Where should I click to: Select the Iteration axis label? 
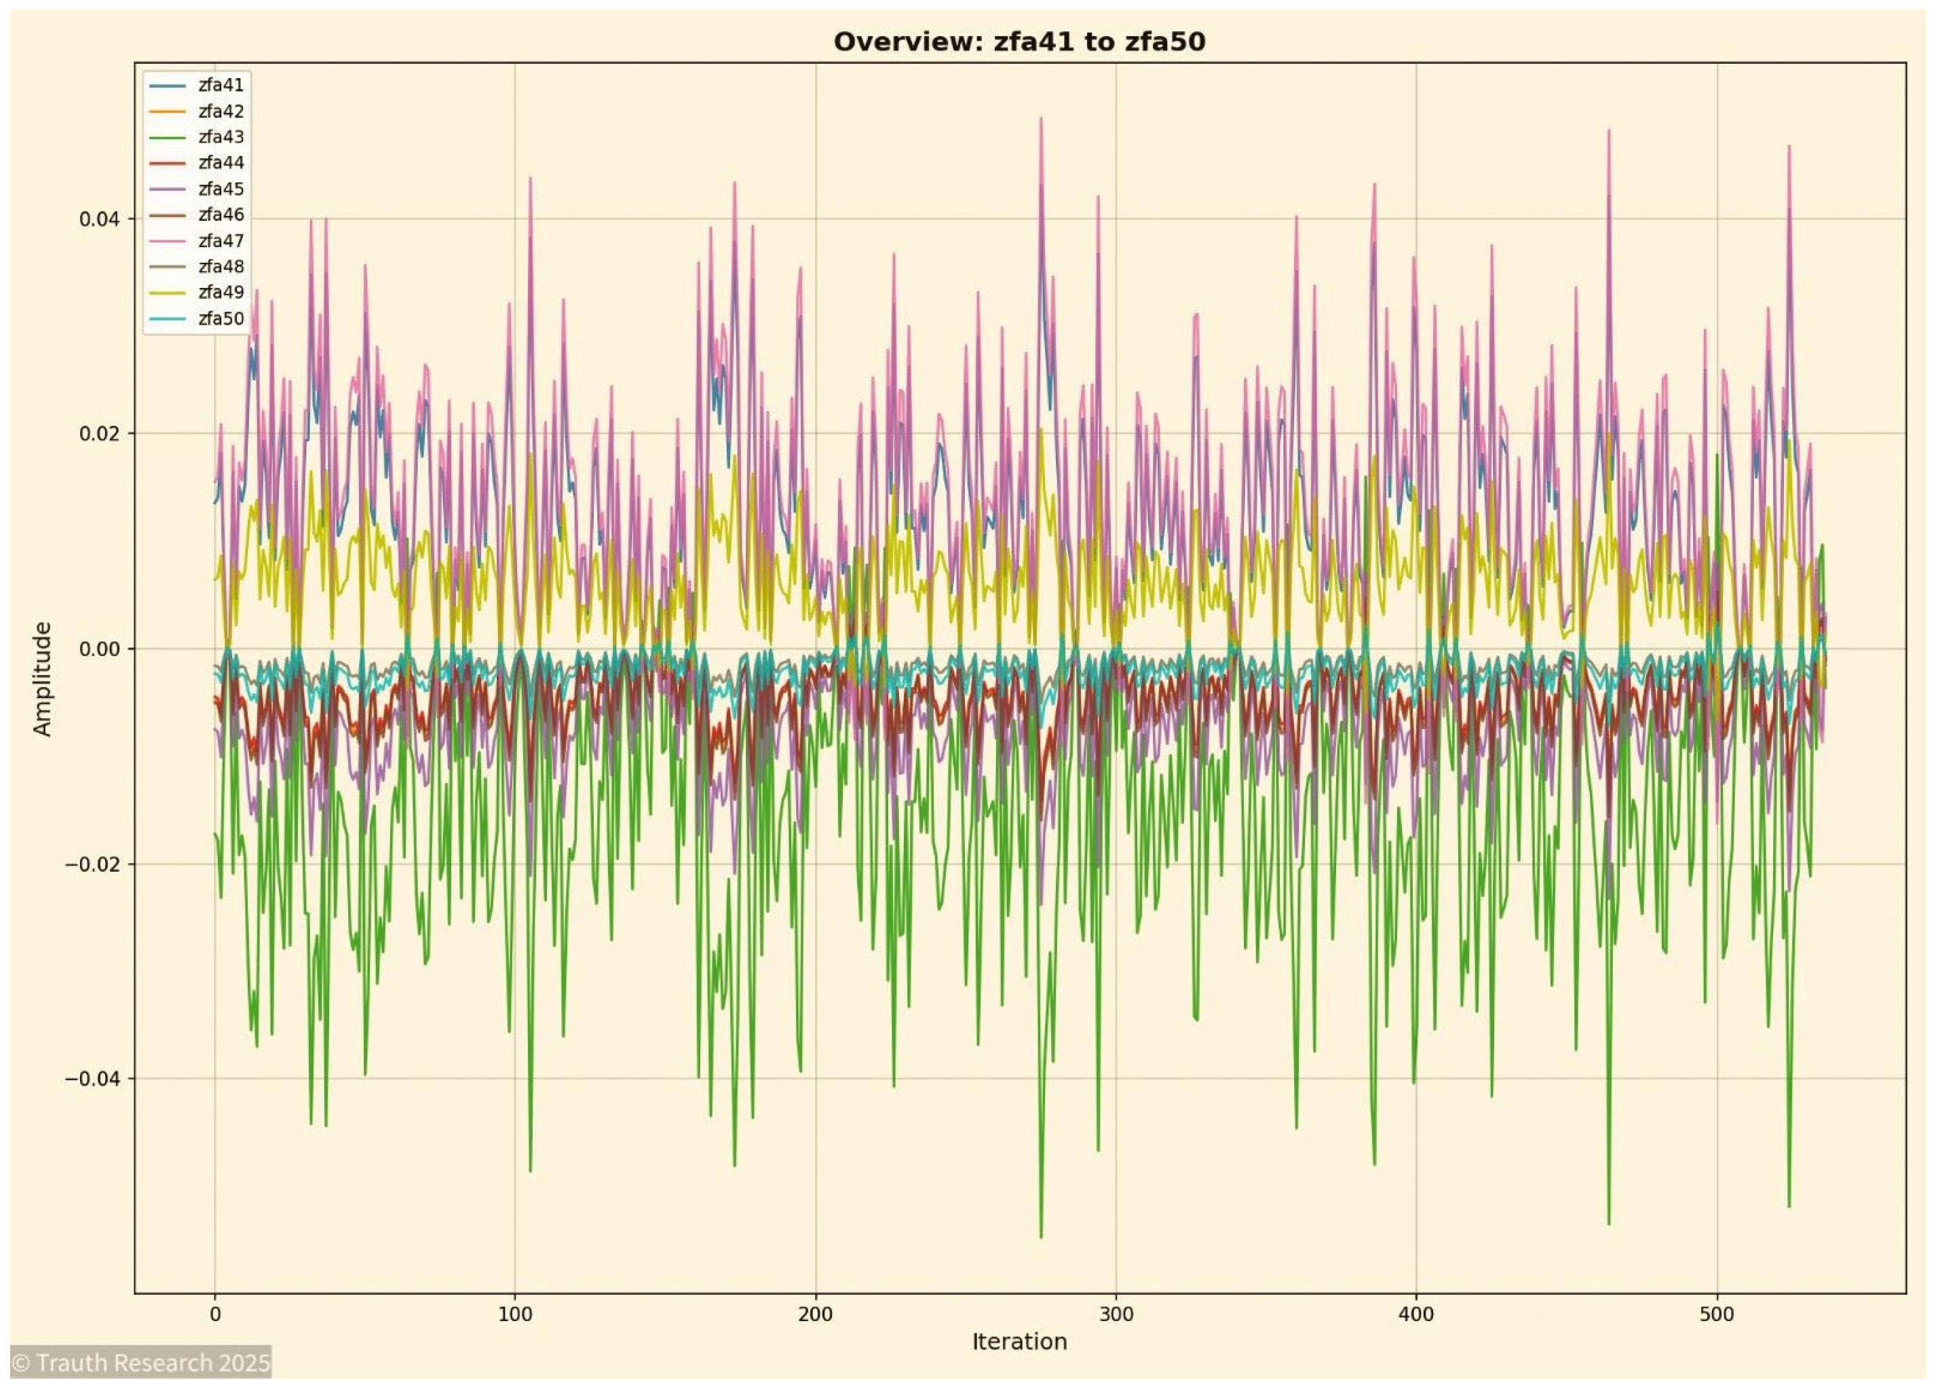pyautogui.click(x=1019, y=1342)
